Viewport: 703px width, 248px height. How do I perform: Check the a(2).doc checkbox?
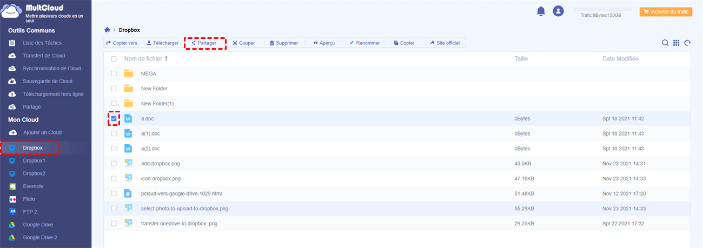(x=114, y=148)
